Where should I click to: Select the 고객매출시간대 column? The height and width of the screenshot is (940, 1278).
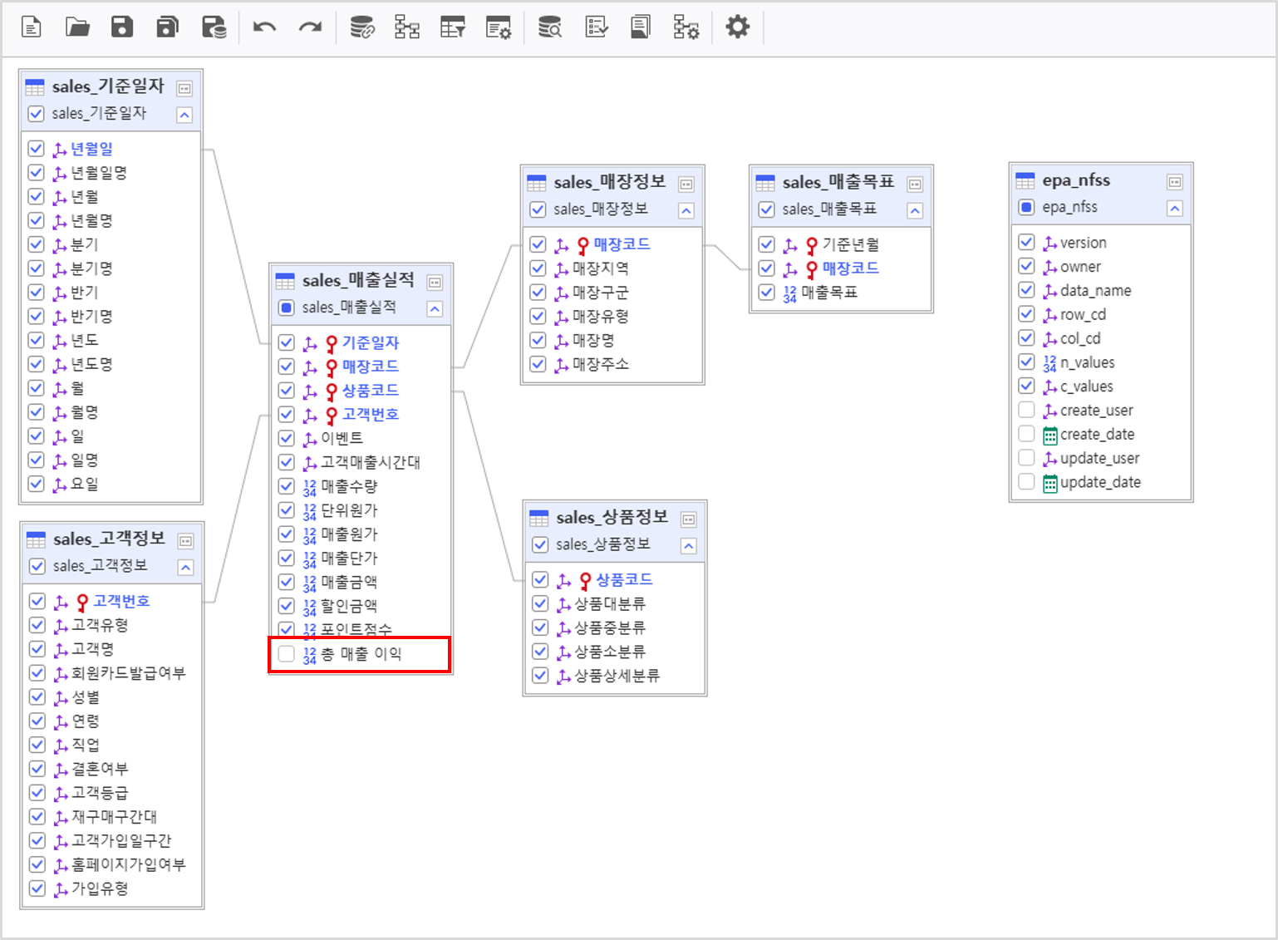click(x=371, y=462)
